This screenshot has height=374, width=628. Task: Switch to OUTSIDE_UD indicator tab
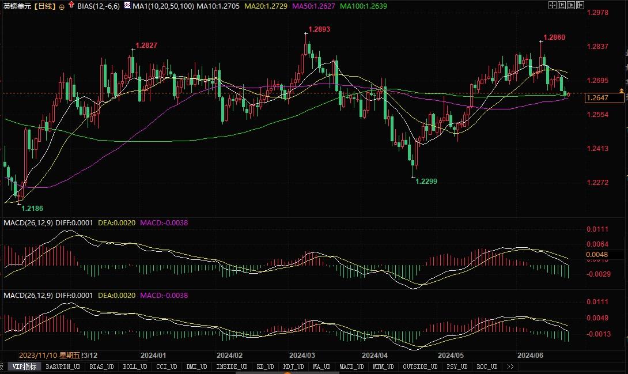[420, 367]
